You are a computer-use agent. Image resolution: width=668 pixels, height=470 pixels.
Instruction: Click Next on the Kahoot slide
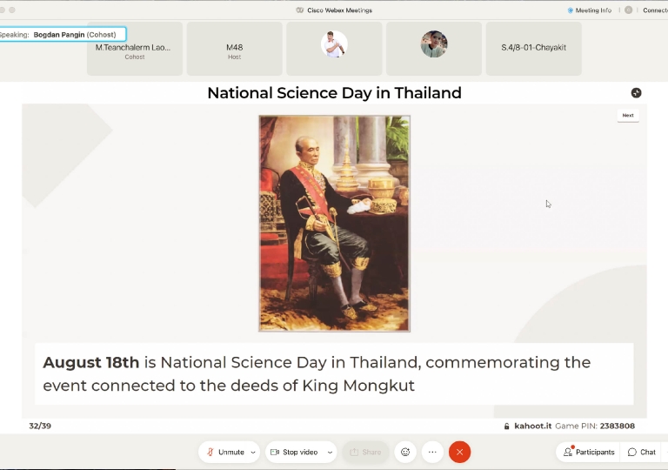click(x=628, y=115)
